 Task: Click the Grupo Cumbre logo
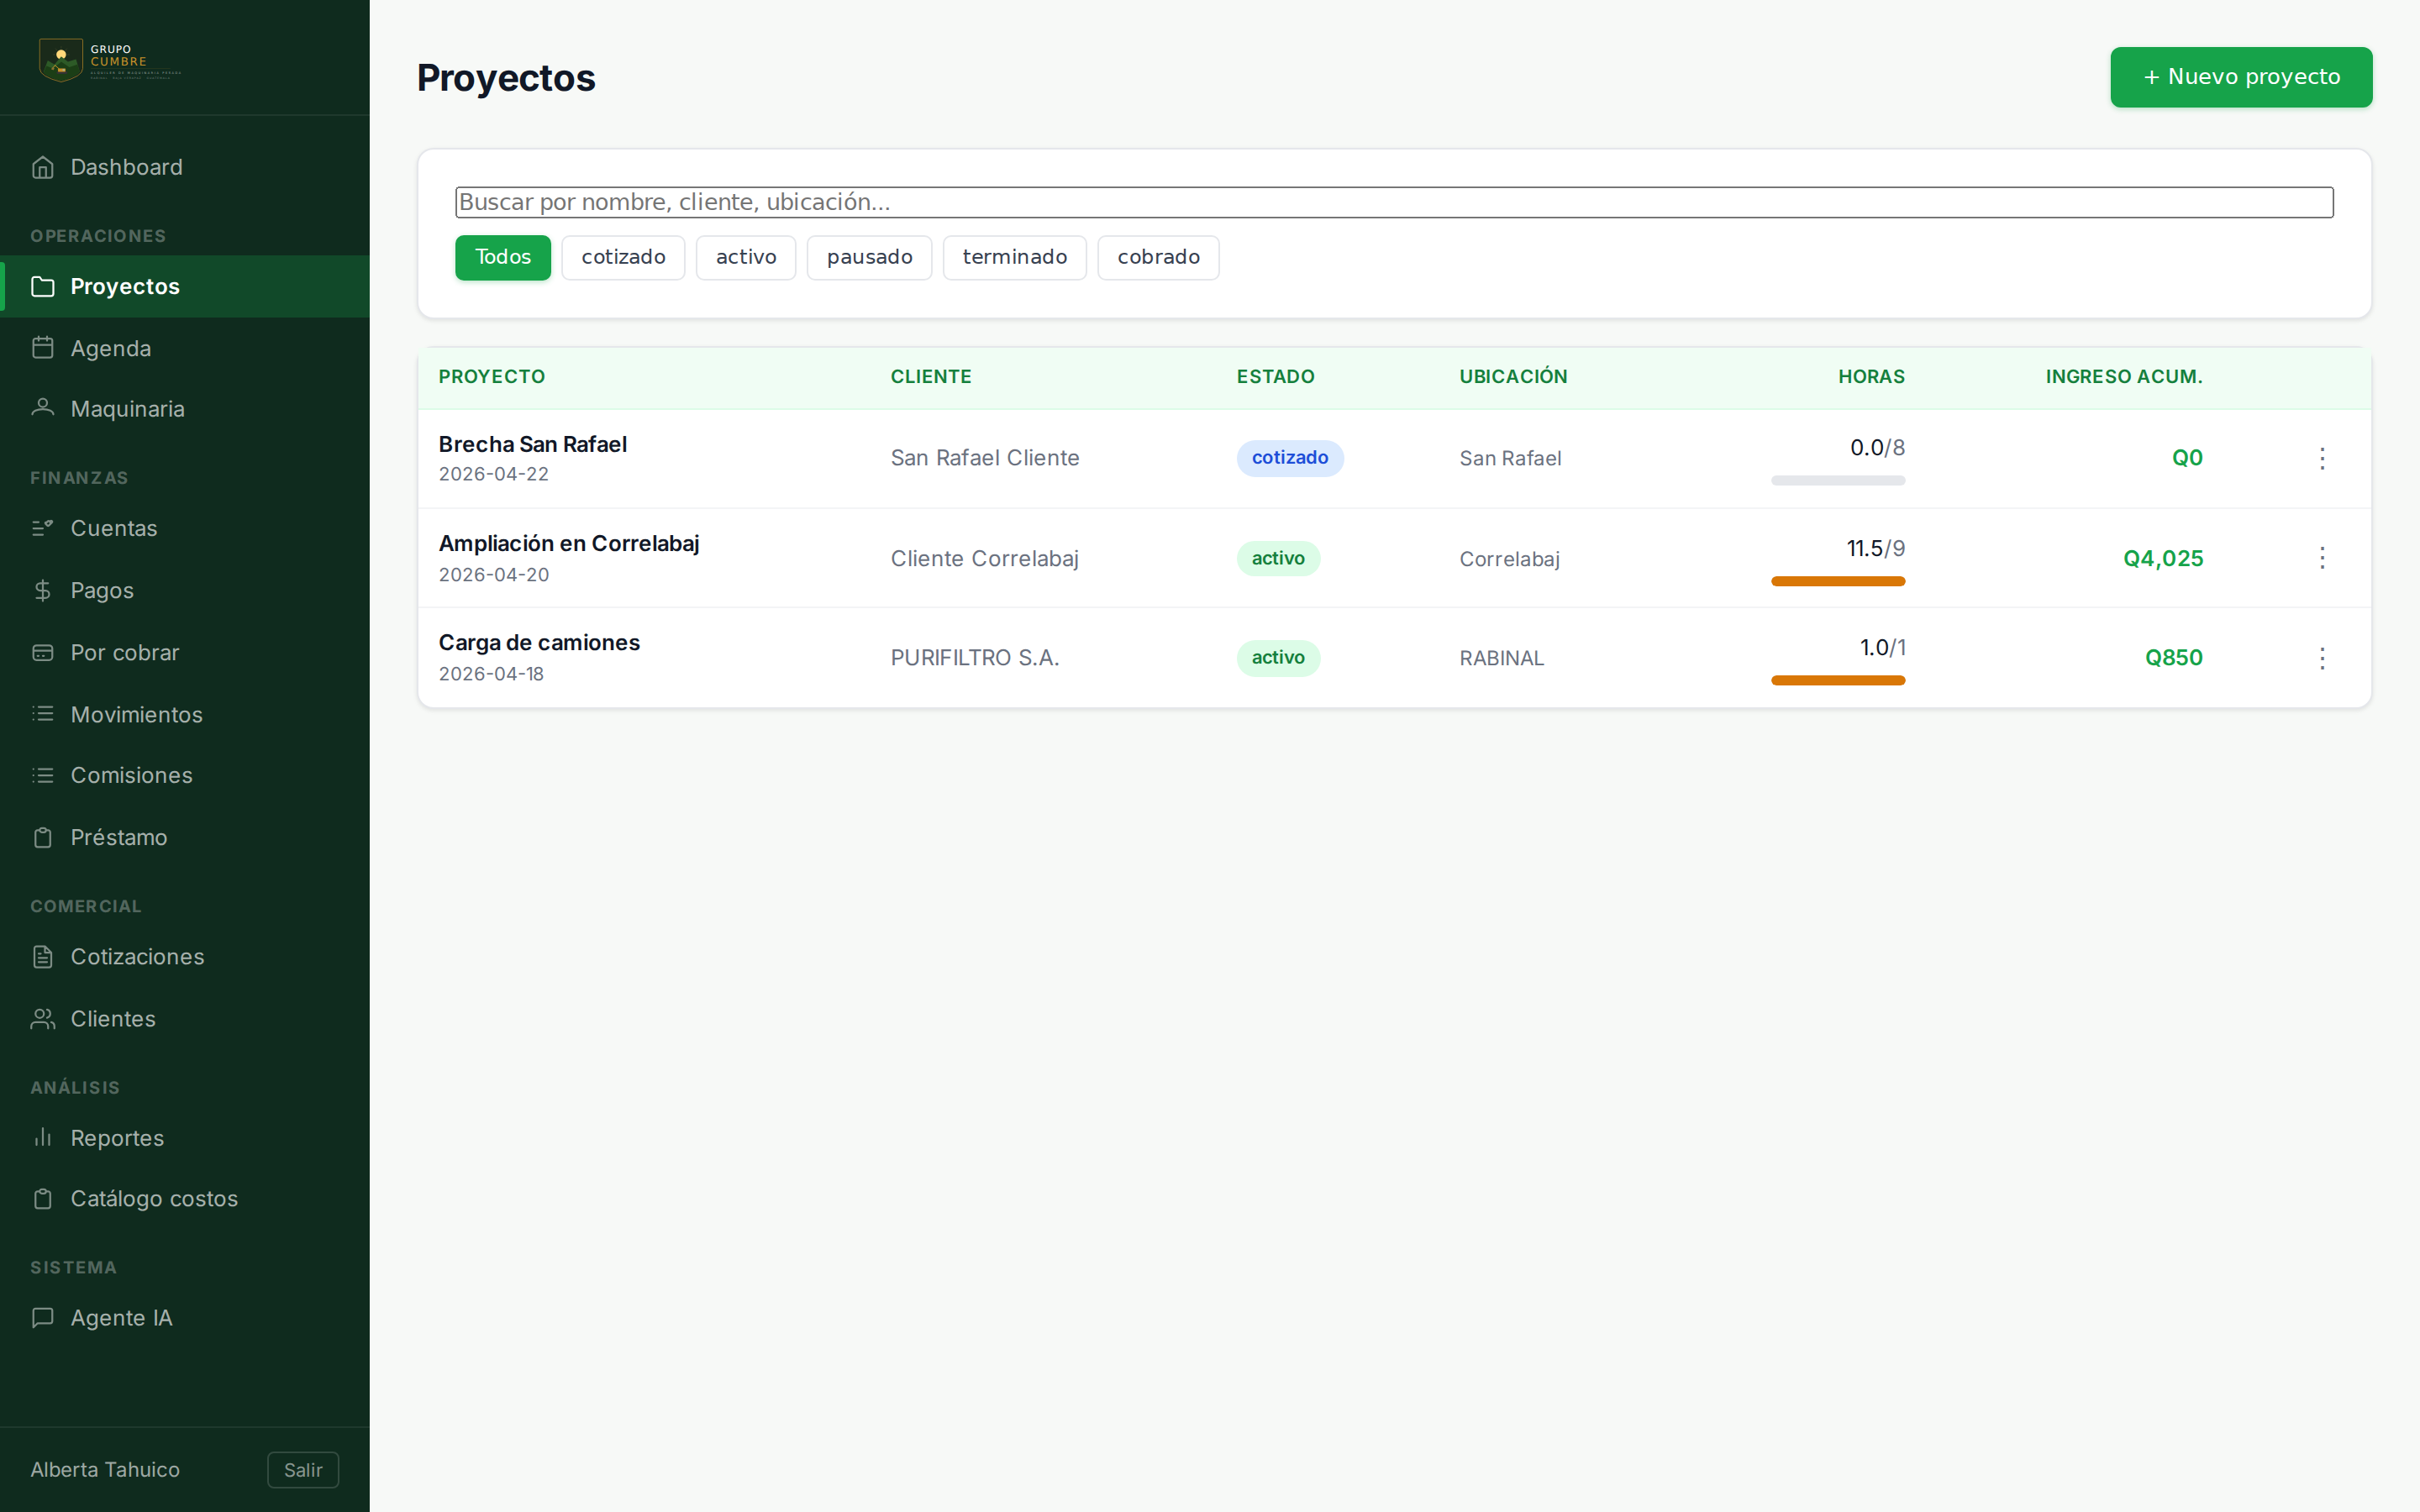coord(110,60)
